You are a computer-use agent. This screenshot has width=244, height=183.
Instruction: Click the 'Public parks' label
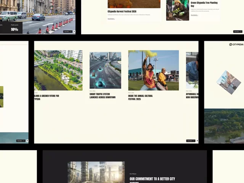pos(14,25)
